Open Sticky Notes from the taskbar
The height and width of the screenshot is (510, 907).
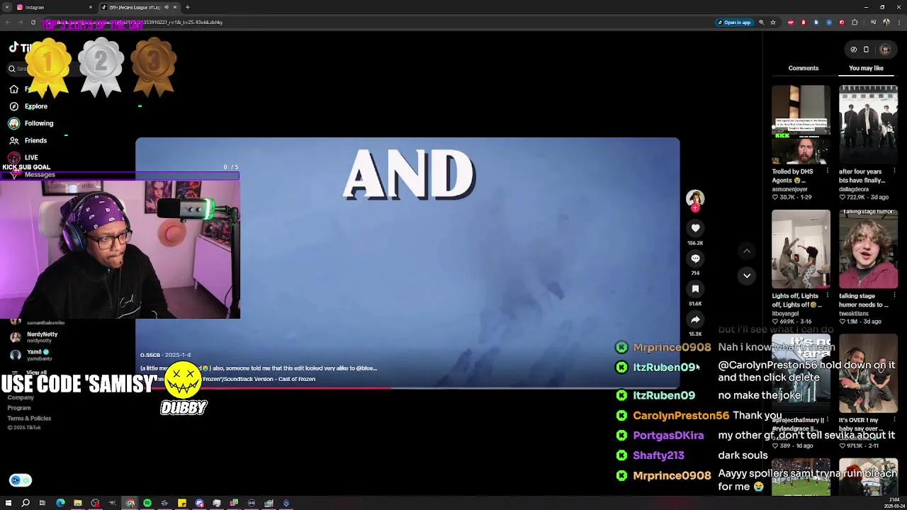coord(182,503)
